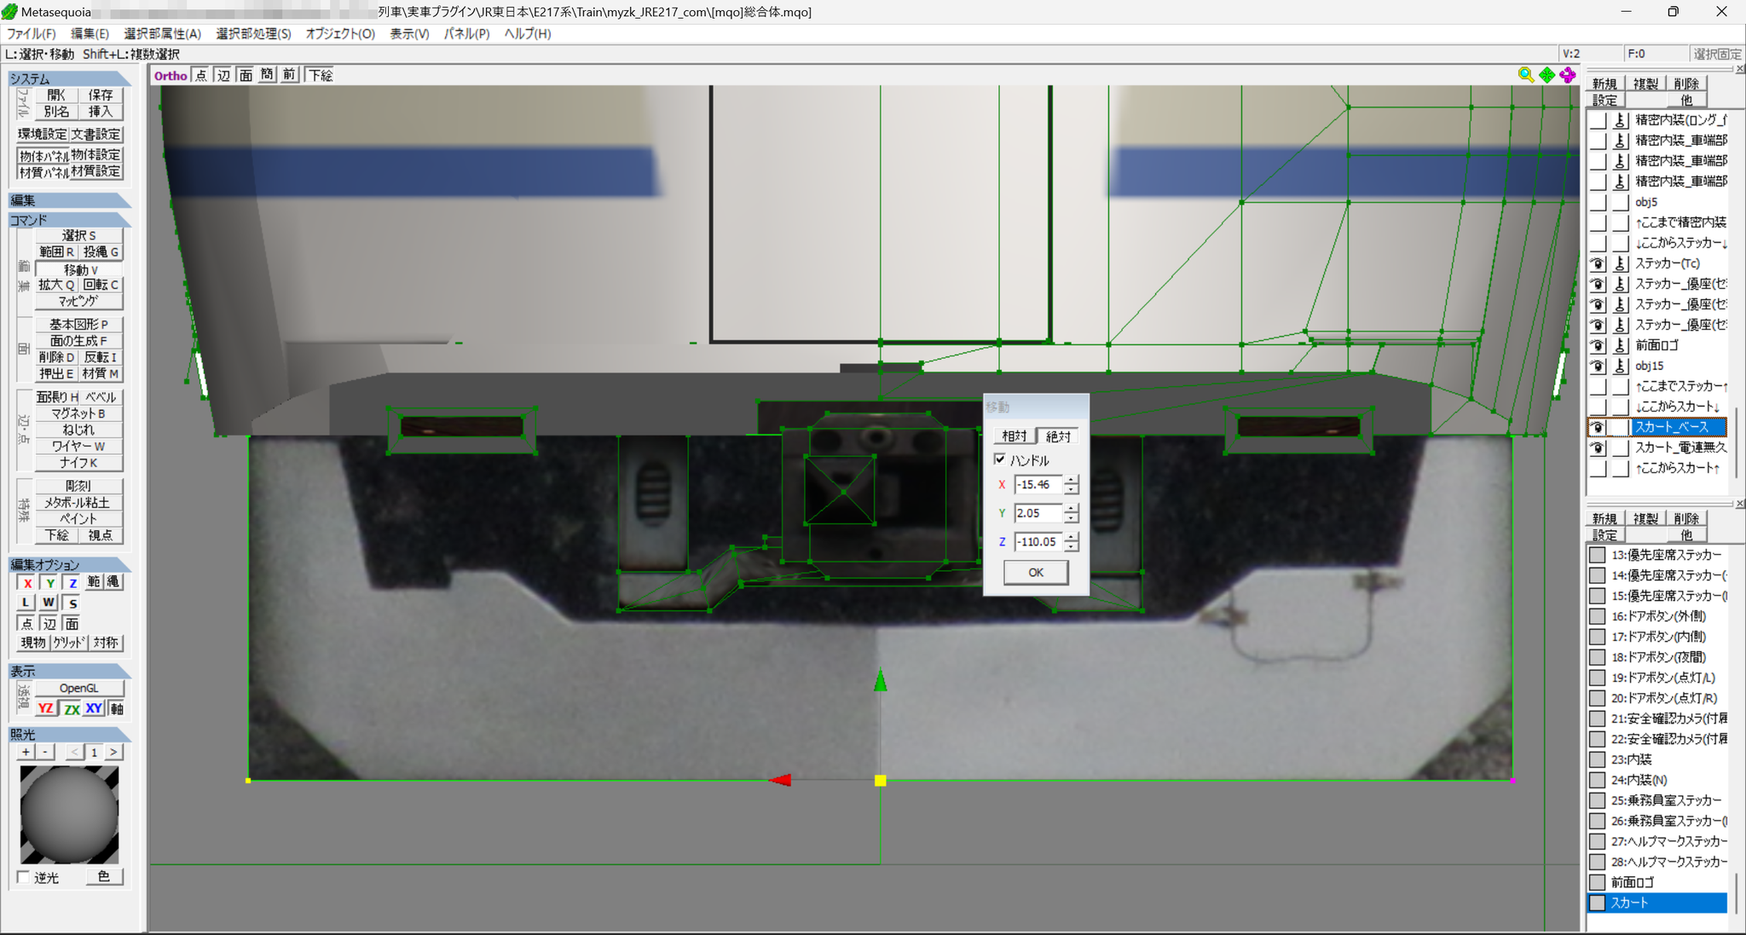
Task: Click the Y value input field
Action: 1038,513
